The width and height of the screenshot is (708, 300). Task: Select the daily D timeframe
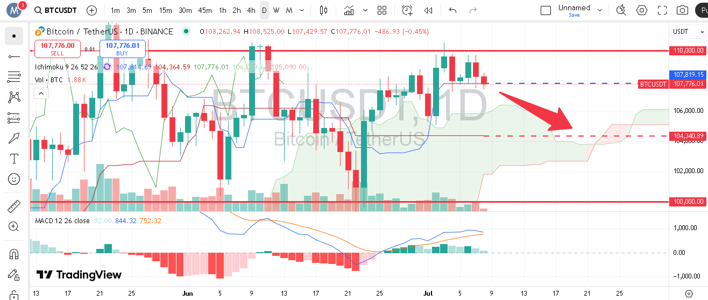click(x=264, y=10)
